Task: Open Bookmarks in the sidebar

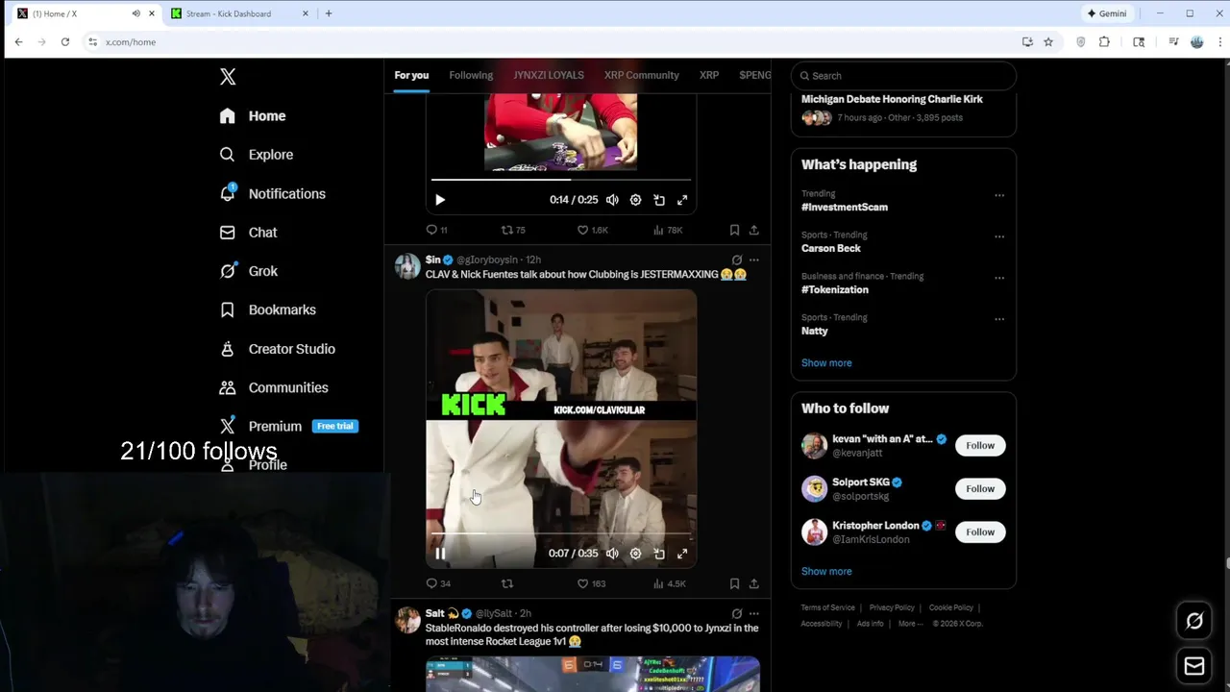Action: coord(267,309)
